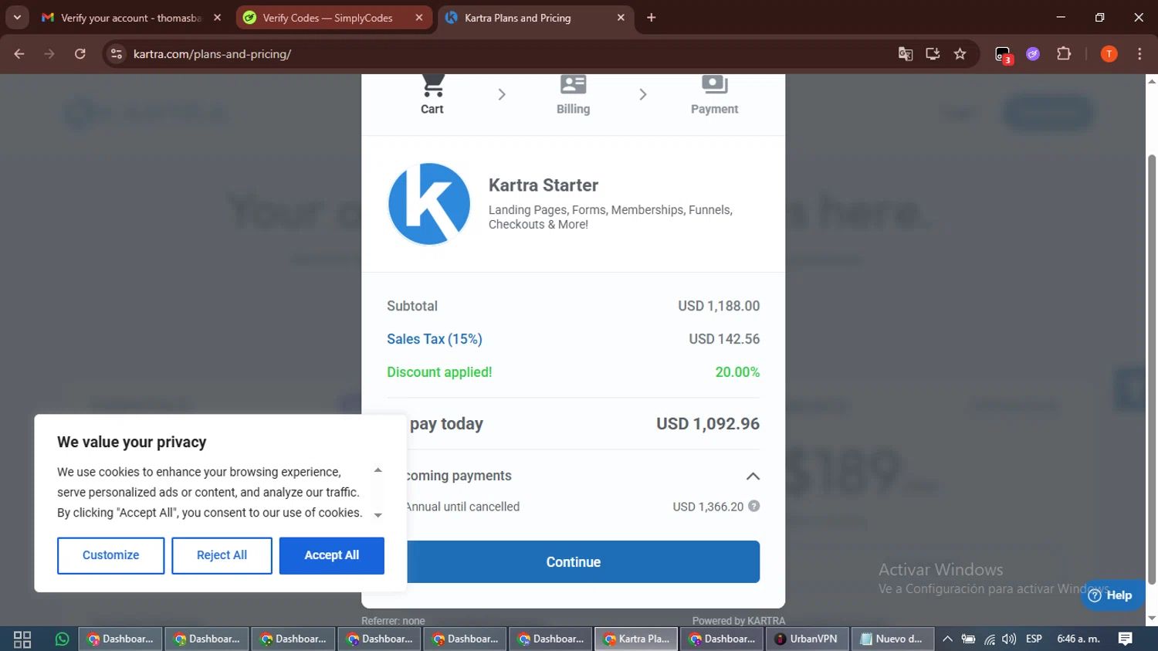Click the Continue button
Image resolution: width=1158 pixels, height=651 pixels.
(x=573, y=562)
